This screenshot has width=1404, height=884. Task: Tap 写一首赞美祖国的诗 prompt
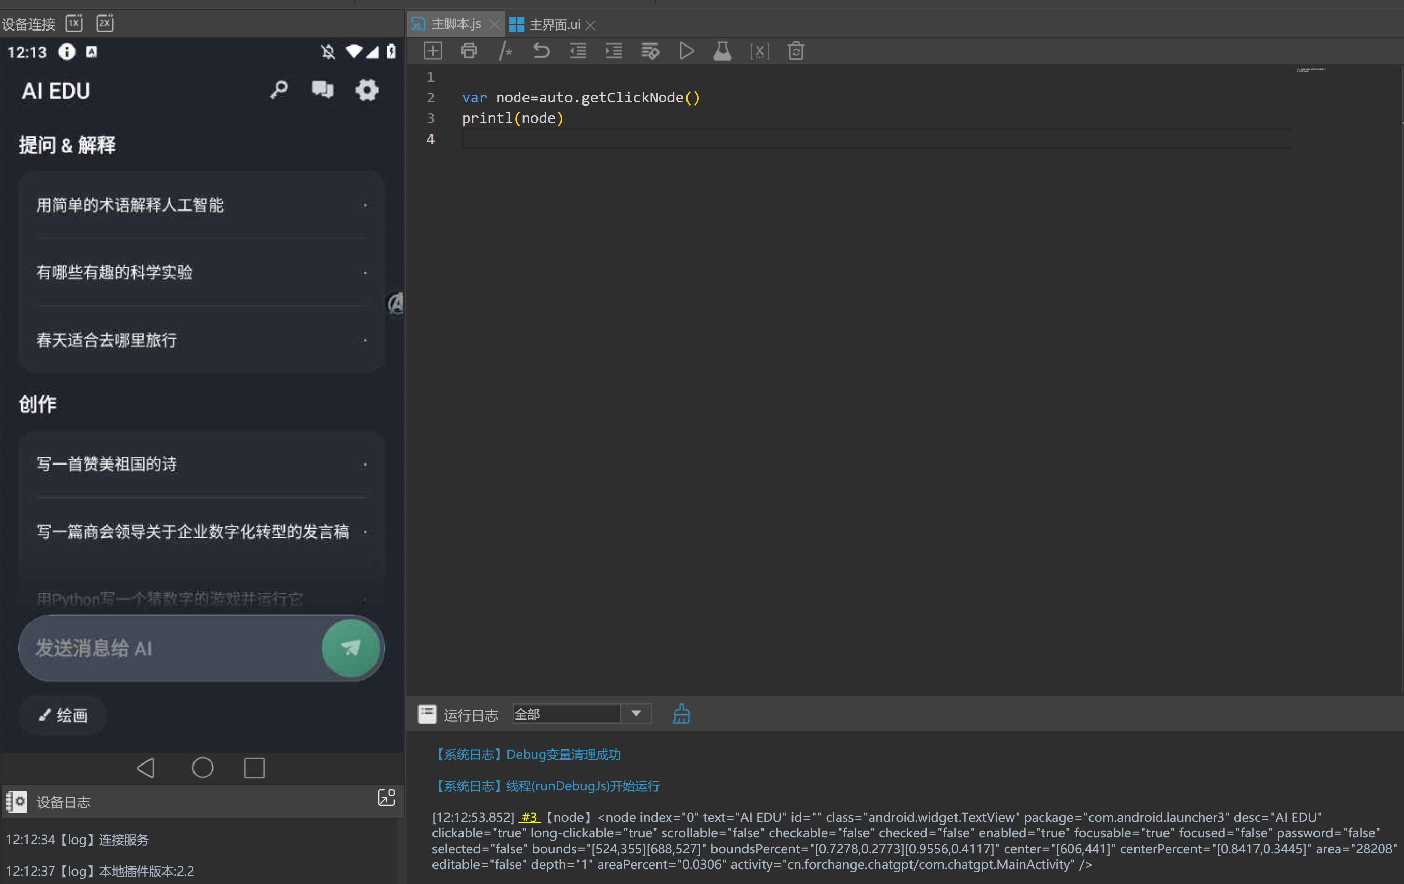(x=202, y=464)
